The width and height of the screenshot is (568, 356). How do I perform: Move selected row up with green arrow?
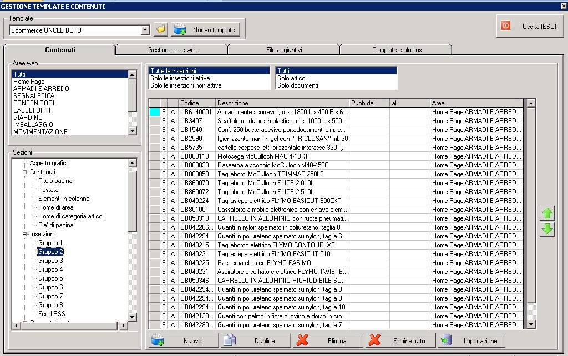547,213
